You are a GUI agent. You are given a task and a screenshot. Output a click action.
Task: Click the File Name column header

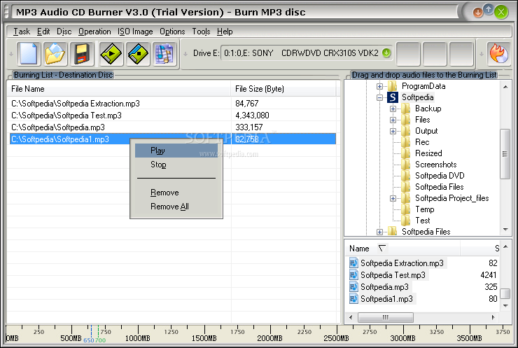coord(119,89)
